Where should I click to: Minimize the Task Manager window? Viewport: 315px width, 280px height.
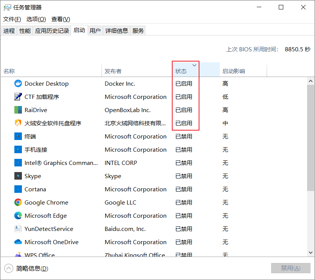(x=259, y=7)
